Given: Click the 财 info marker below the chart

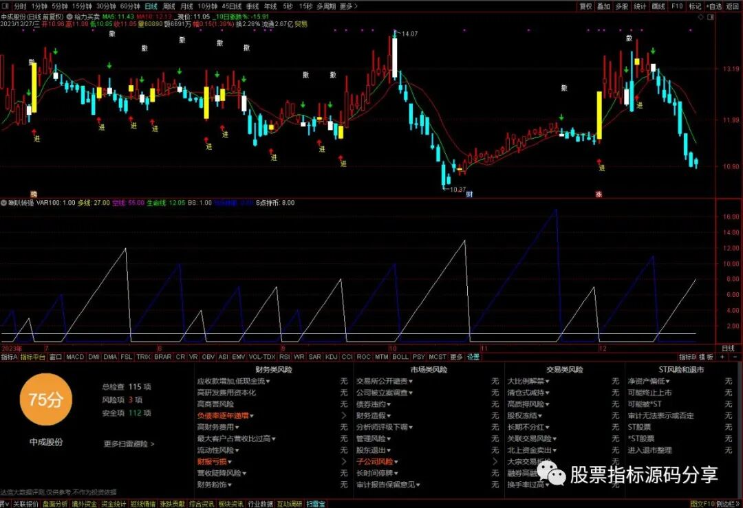Looking at the screenshot, I should coord(469,194).
